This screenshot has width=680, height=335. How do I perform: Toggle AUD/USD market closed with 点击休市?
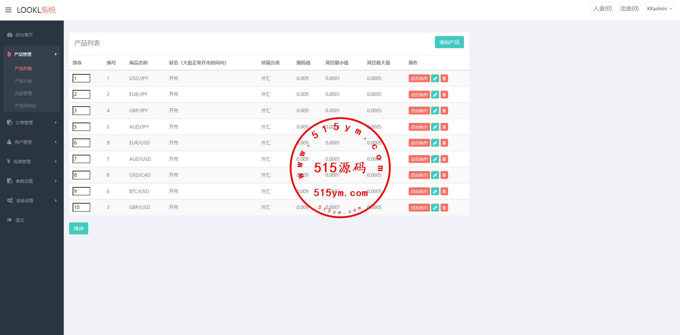(419, 159)
